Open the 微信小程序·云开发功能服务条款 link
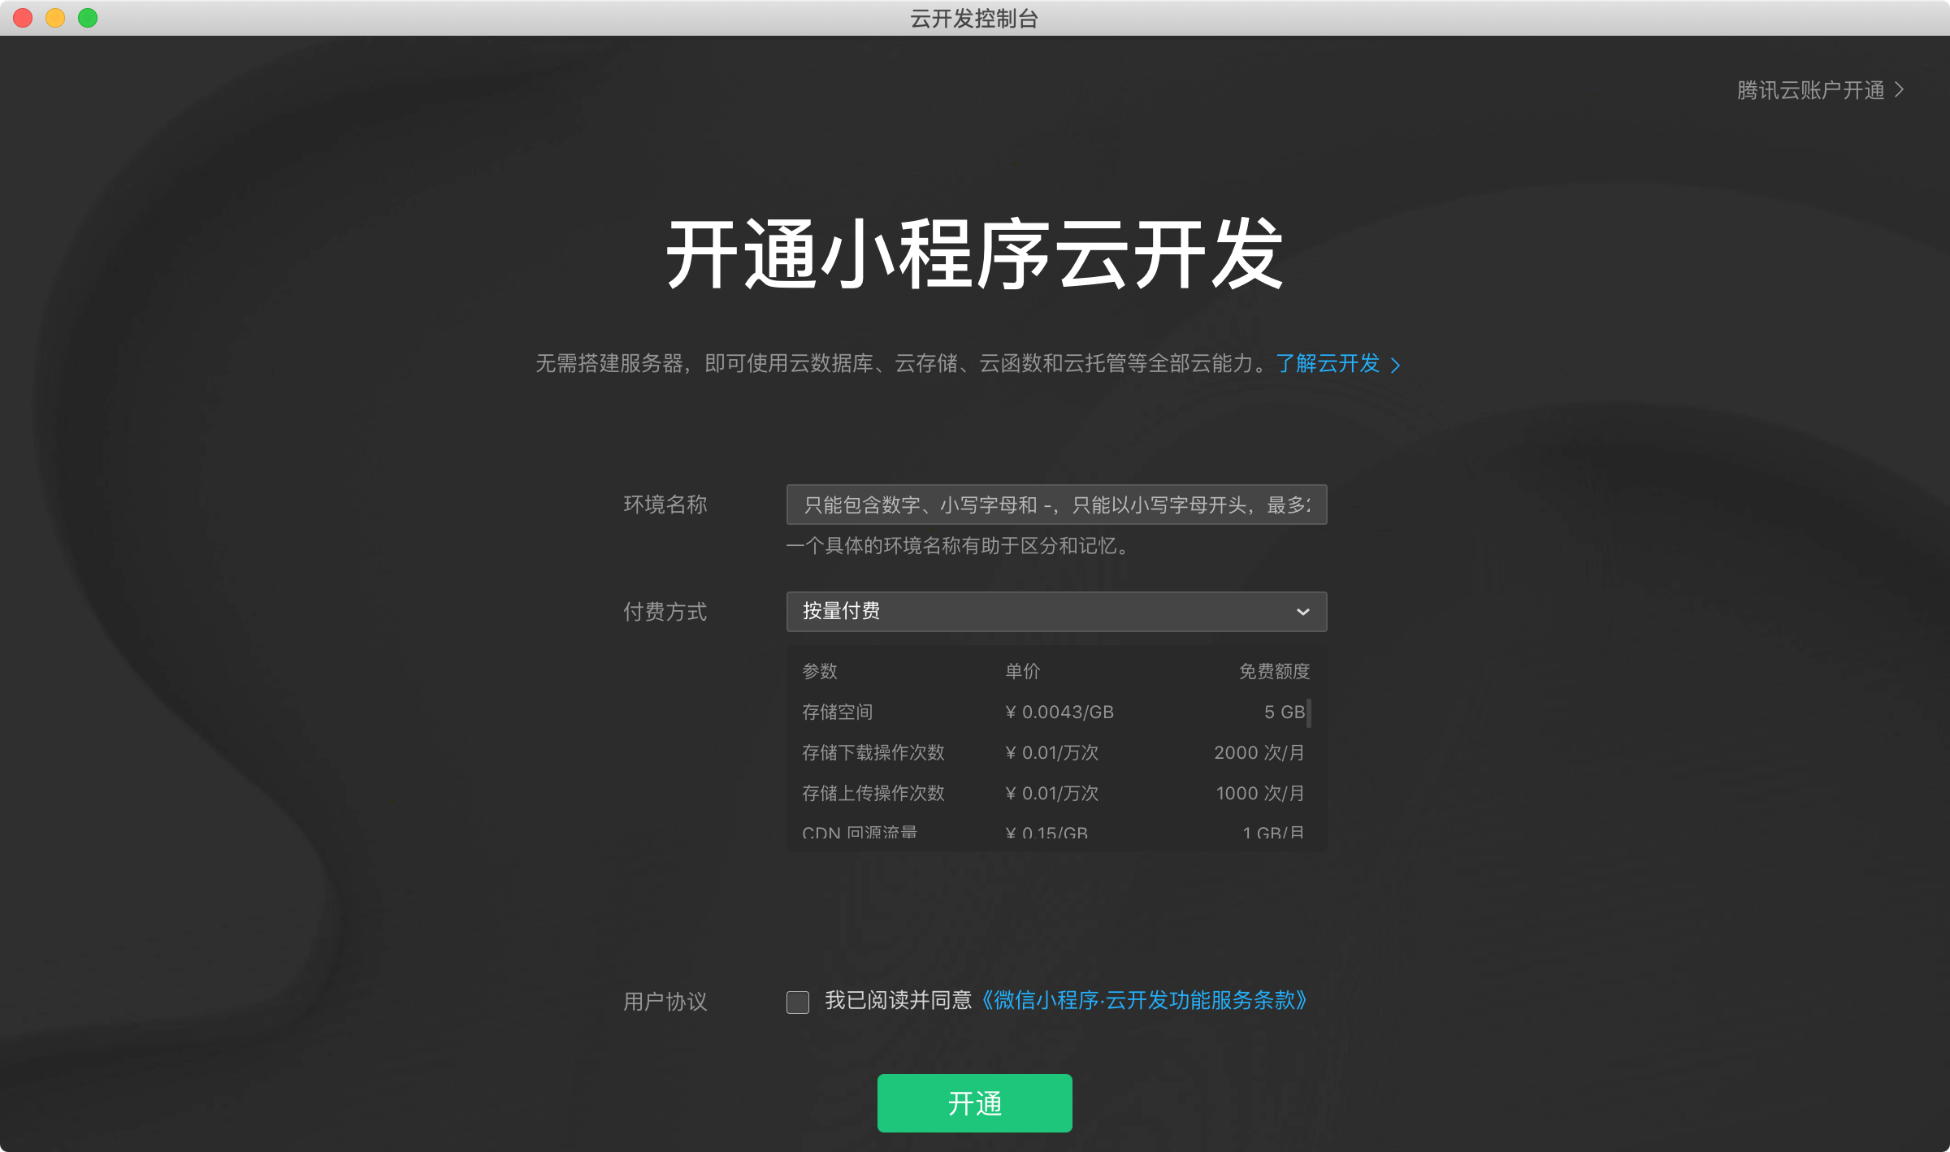1950x1152 pixels. (x=1144, y=1000)
